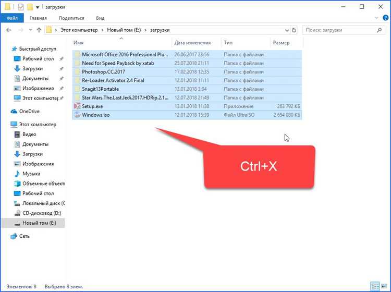The image size is (391, 292).
Task: Open the Help question mark icon
Action: point(385,18)
